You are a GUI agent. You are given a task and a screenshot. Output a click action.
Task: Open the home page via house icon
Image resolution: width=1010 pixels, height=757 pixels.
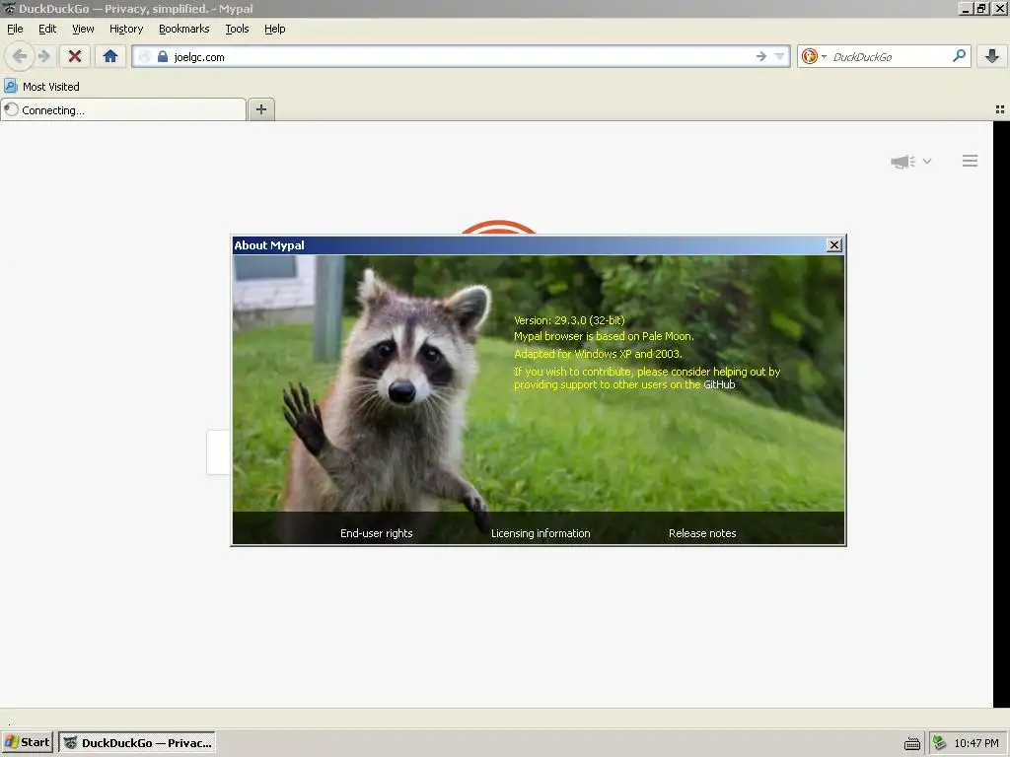coord(110,56)
